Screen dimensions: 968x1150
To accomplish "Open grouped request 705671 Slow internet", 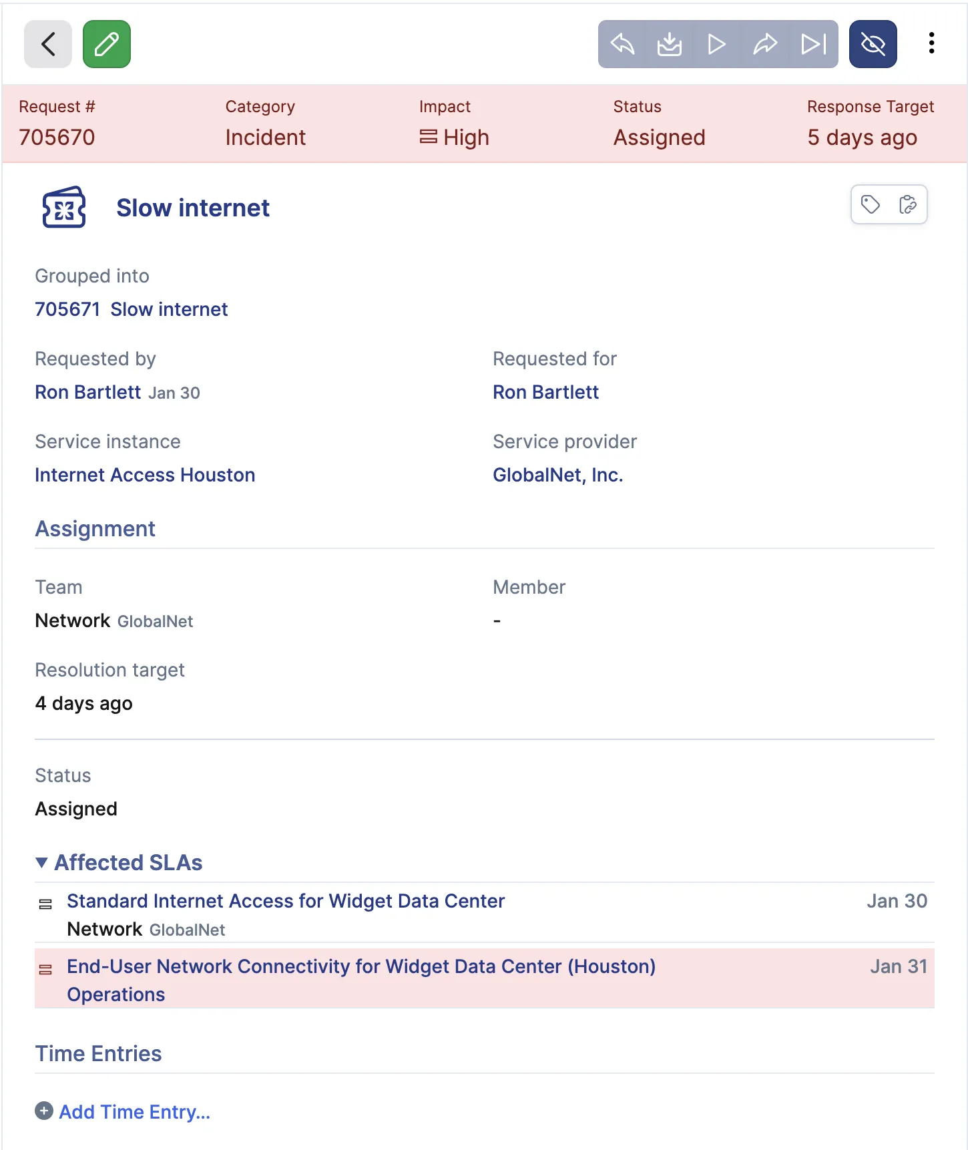I will 131,309.
